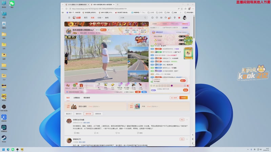Click the blue backpack button under gifts
271x152 pixels.
pos(144,92)
